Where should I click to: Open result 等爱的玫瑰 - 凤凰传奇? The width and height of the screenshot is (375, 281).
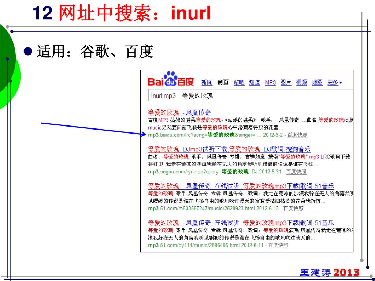(179, 113)
